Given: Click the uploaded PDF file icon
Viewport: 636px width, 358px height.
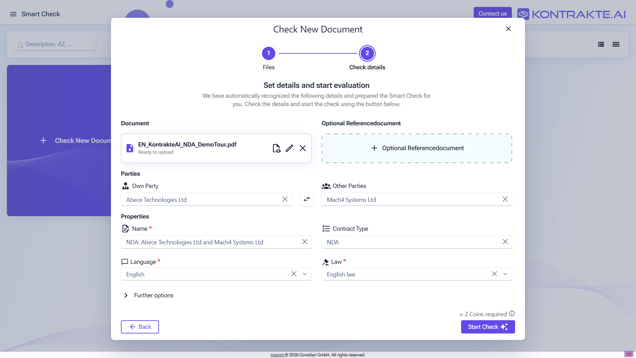Looking at the screenshot, I should (x=130, y=148).
